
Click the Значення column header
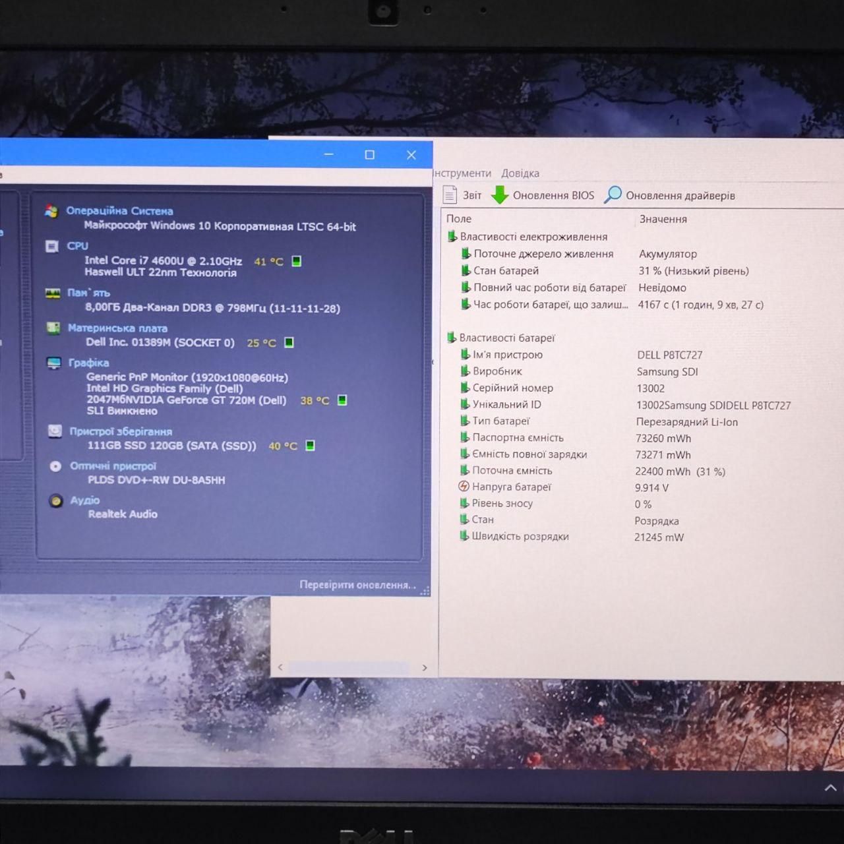tap(663, 219)
